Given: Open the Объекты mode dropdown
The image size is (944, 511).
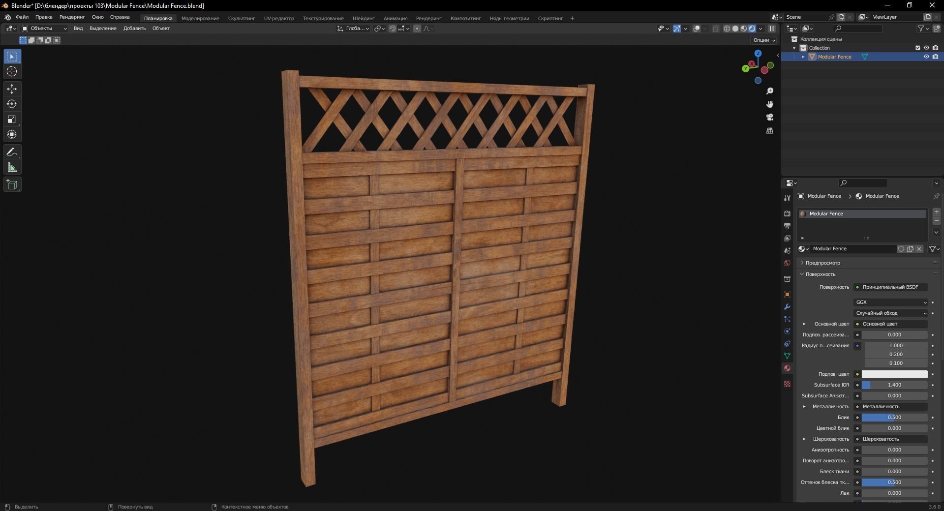Looking at the screenshot, I should tap(44, 29).
